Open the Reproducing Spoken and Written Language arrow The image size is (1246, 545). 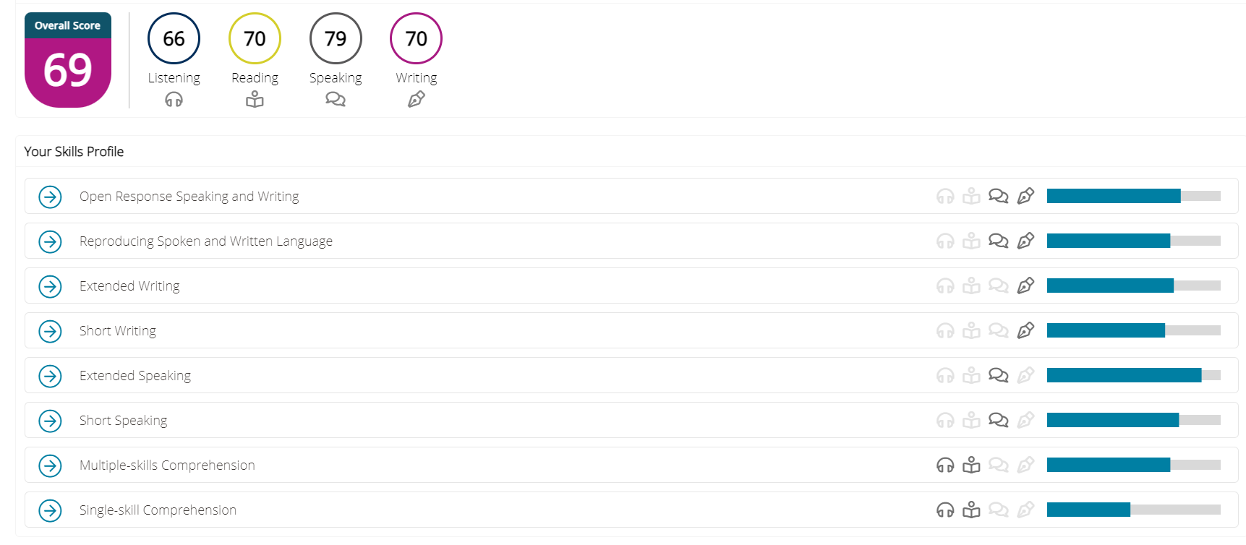coord(50,241)
